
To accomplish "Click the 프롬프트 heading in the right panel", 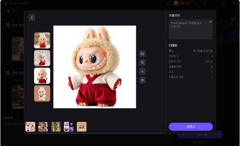I will [174, 15].
